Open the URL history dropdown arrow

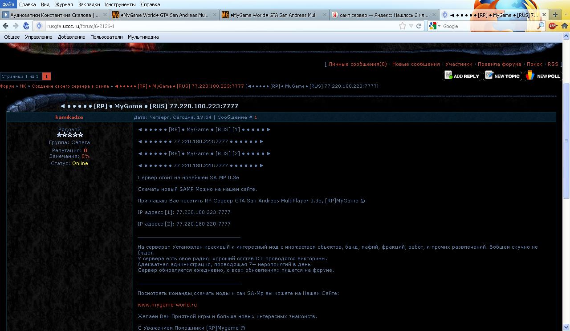(x=411, y=26)
